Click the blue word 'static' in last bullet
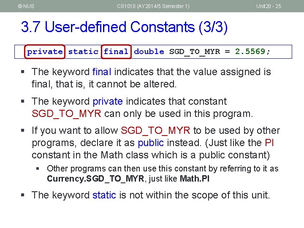Image resolution: width=304 pixels, height=228 pixels. click(x=104, y=195)
